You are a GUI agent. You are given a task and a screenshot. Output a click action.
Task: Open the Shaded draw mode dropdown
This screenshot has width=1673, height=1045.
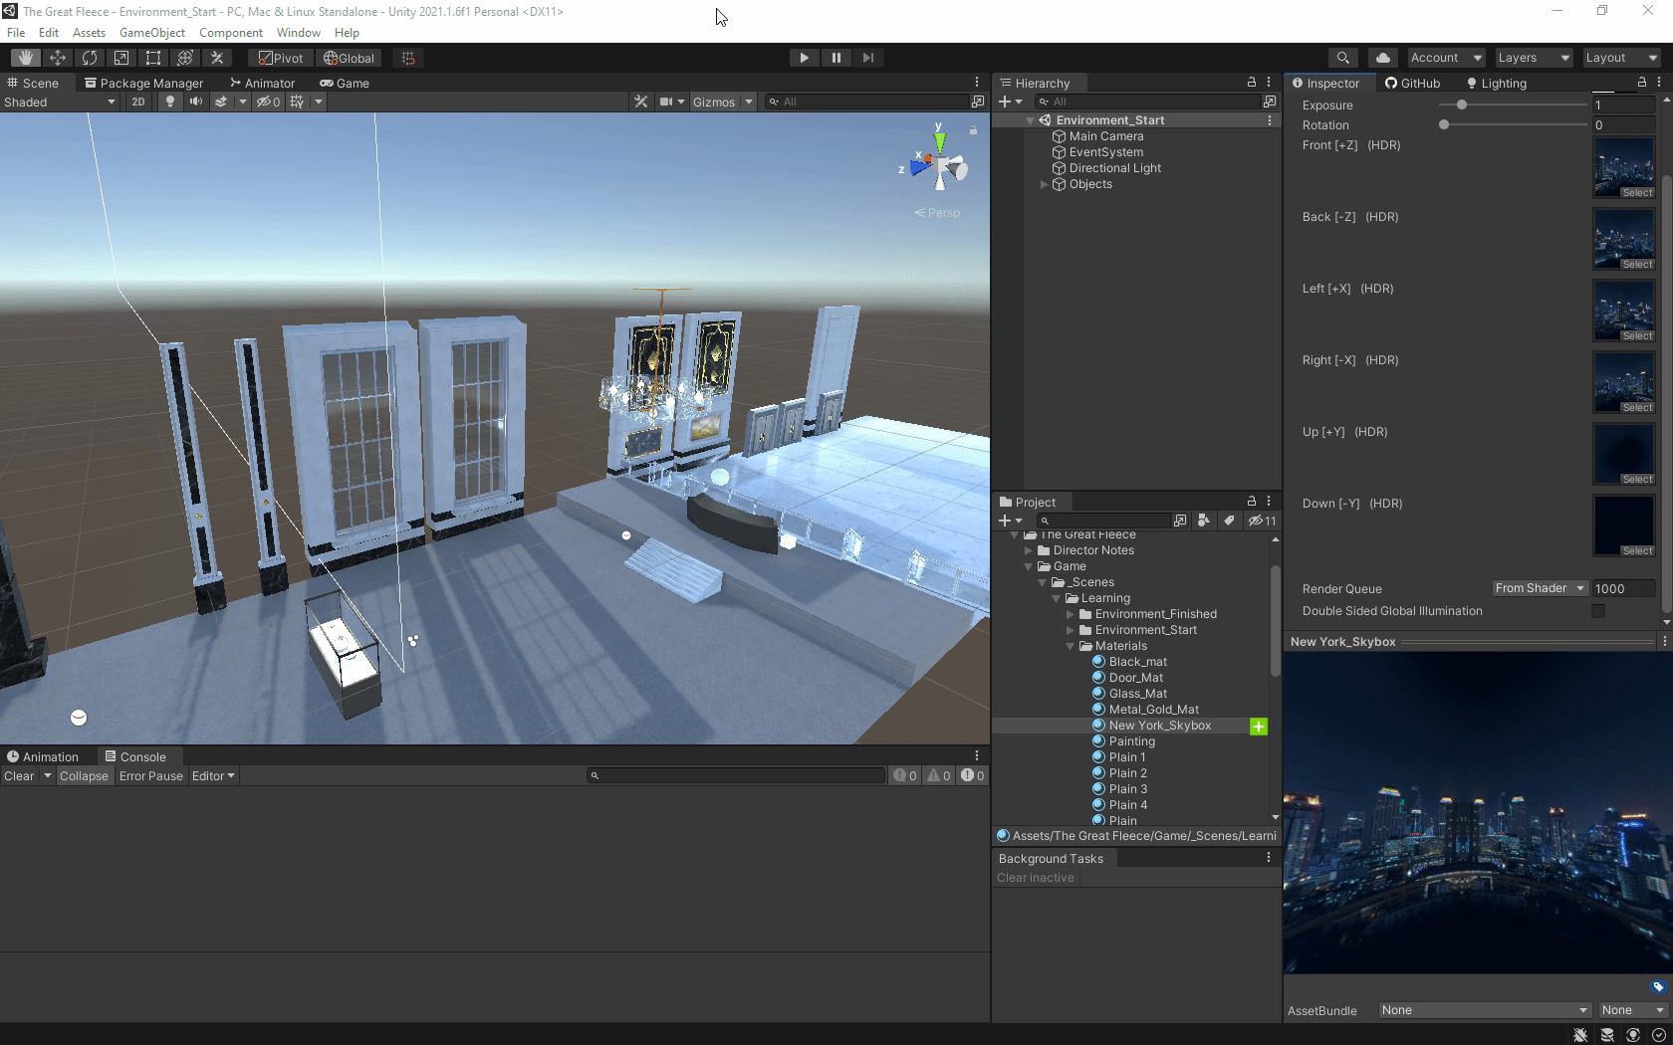tap(60, 102)
